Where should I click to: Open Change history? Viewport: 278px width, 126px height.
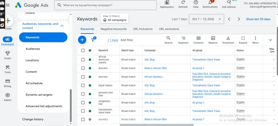coord(33,119)
